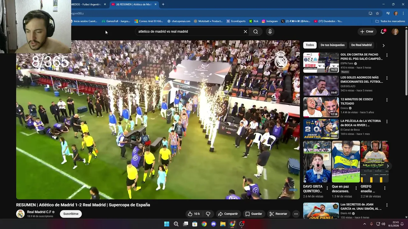Select the De Real Madrid chip

(x=361, y=45)
